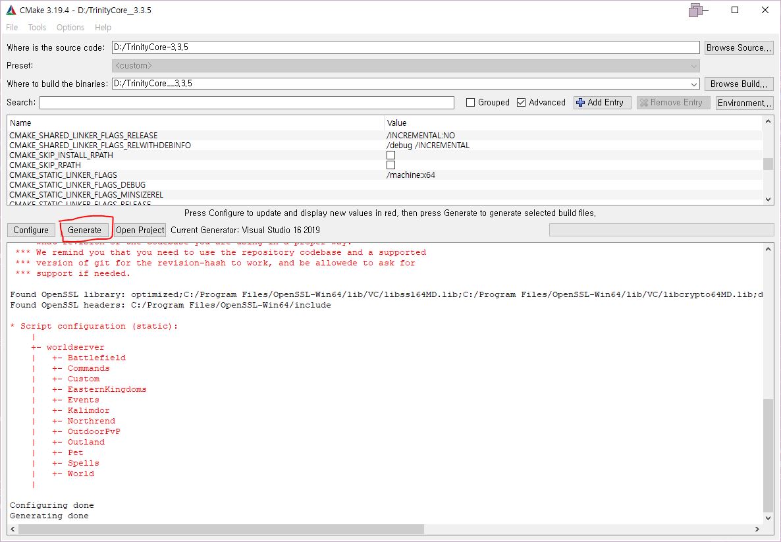Click the Open Project button
Screen dimensions: 781x542
pyautogui.click(x=140, y=230)
